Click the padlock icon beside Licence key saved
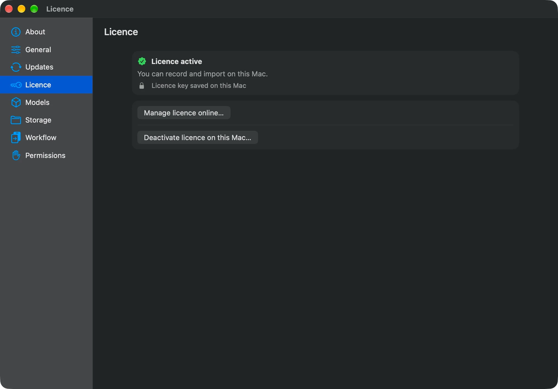Screen dimensions: 558x389 click(x=142, y=86)
